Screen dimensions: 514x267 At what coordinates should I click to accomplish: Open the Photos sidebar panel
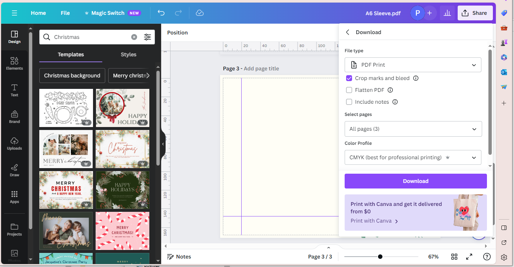pyautogui.click(x=14, y=256)
